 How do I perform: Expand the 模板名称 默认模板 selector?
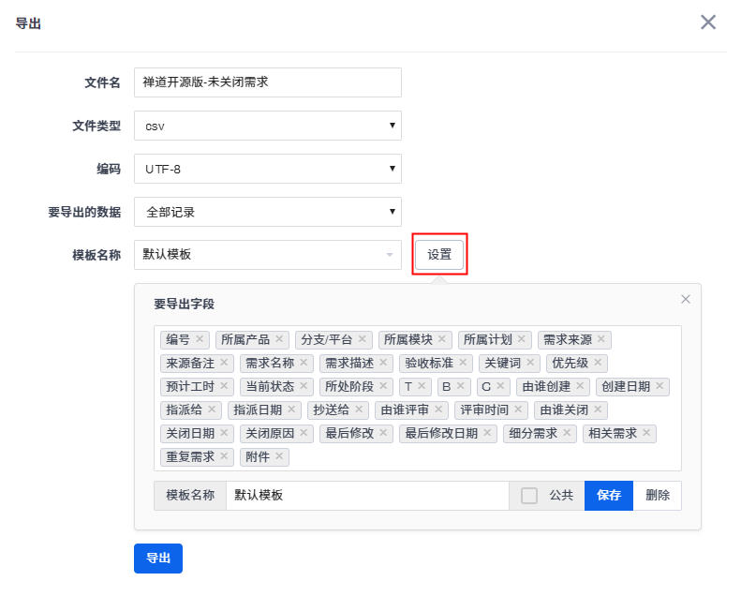pyautogui.click(x=267, y=255)
